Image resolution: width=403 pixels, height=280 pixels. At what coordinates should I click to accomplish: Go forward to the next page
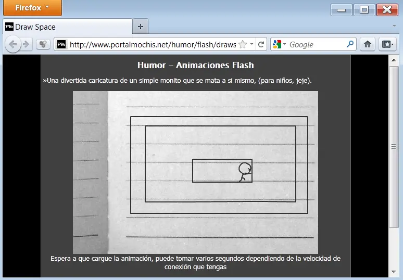26,44
